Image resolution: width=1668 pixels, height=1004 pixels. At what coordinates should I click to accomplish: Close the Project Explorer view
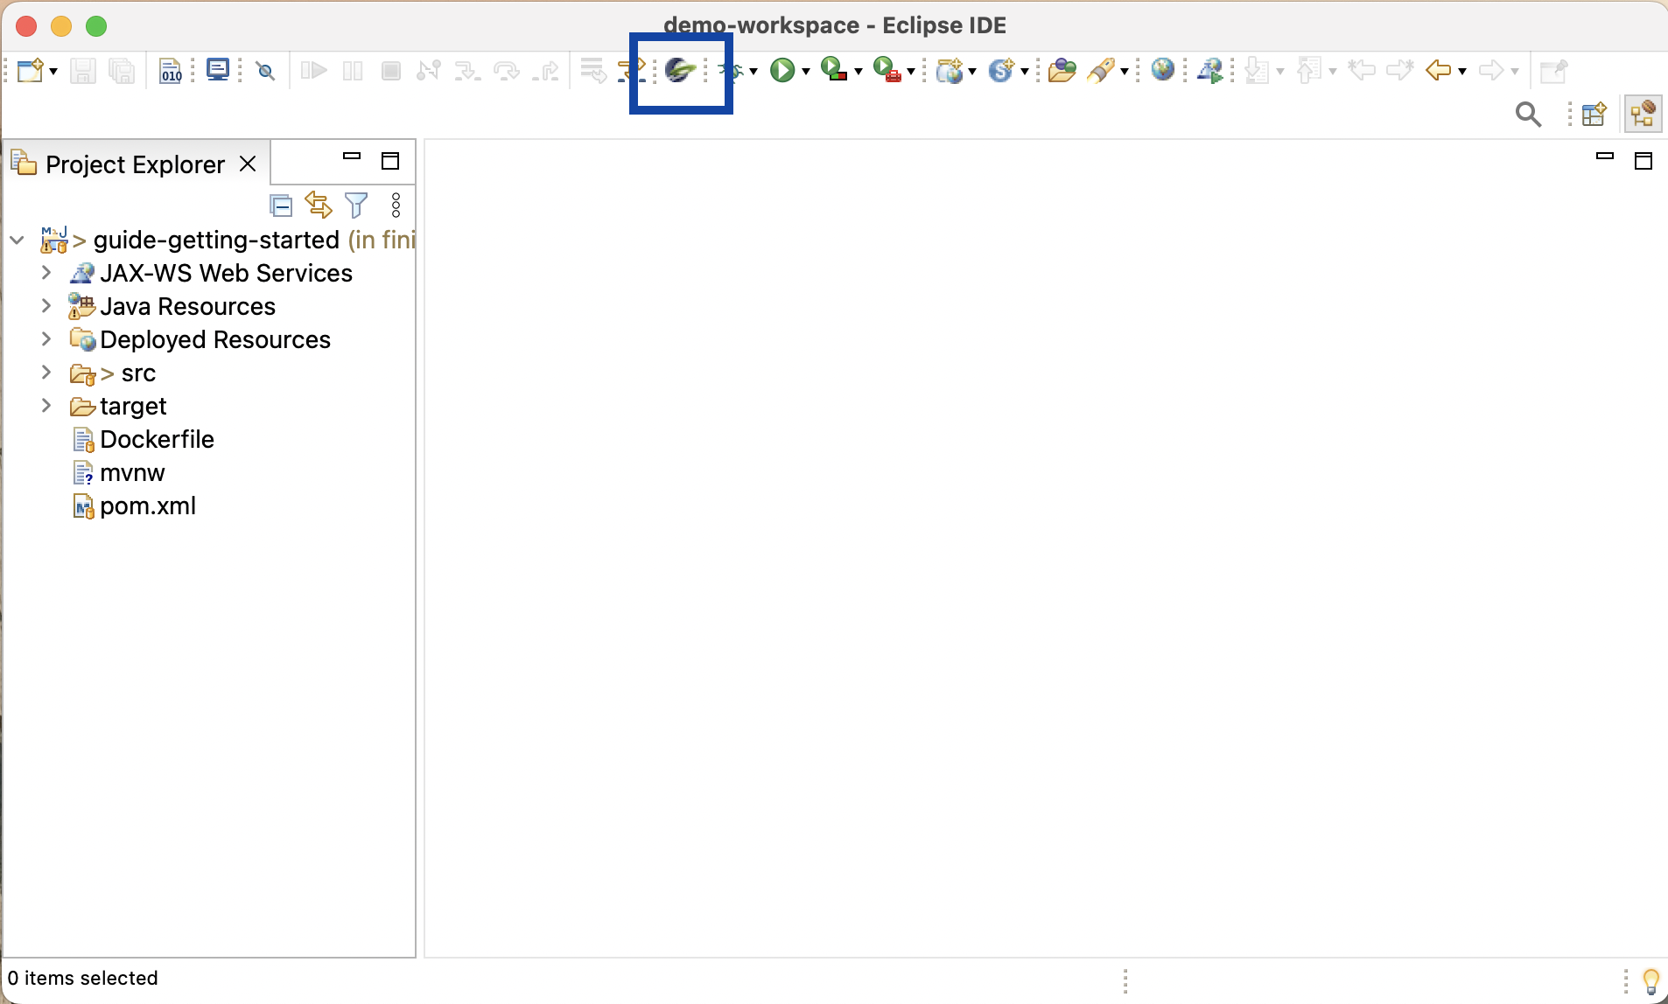pyautogui.click(x=248, y=164)
